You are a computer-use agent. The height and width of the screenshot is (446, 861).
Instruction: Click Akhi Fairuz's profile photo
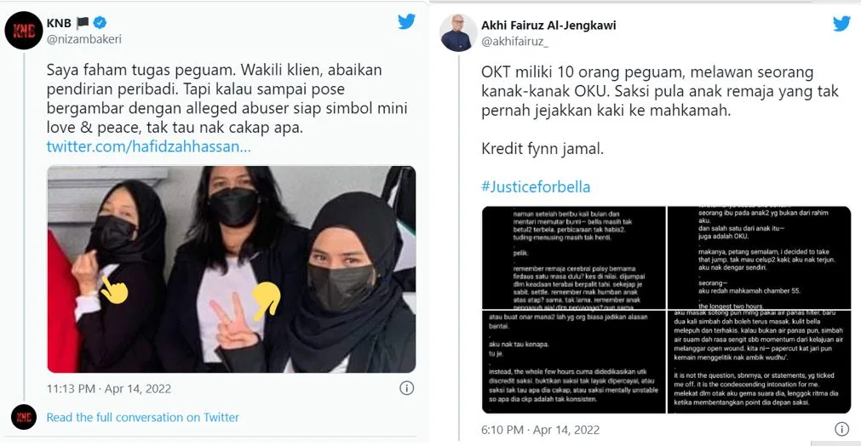458,33
